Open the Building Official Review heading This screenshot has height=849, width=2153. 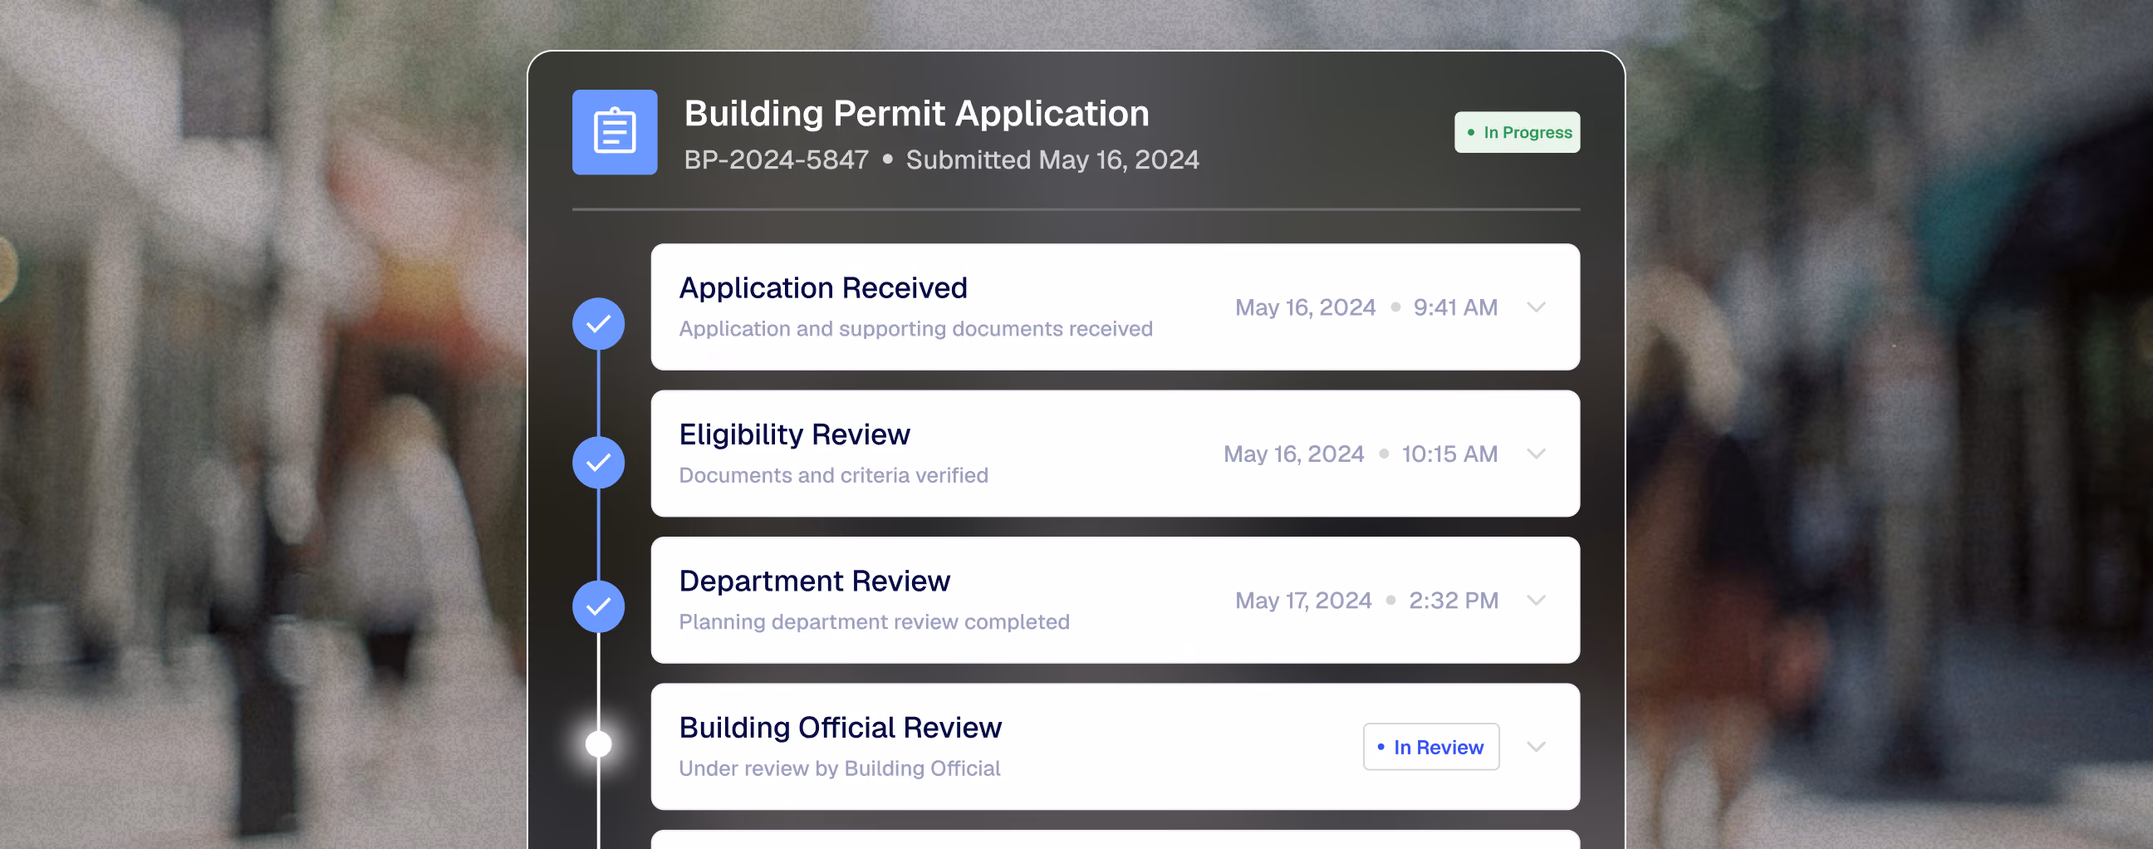pyautogui.click(x=840, y=727)
